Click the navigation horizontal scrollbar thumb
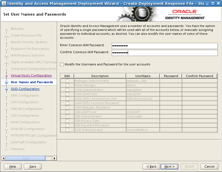Screen dimensions: 222x172 point(26,158)
